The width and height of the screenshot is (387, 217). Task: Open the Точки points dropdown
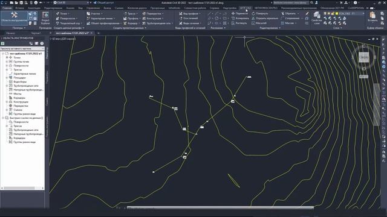[63, 13]
